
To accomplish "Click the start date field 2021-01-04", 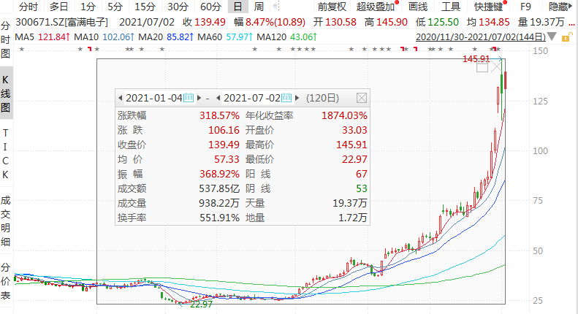I will pos(154,98).
